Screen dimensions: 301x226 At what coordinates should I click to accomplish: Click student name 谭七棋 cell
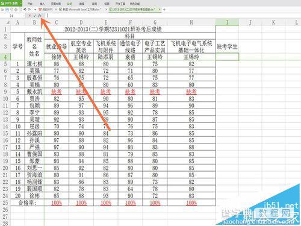coord(34,64)
